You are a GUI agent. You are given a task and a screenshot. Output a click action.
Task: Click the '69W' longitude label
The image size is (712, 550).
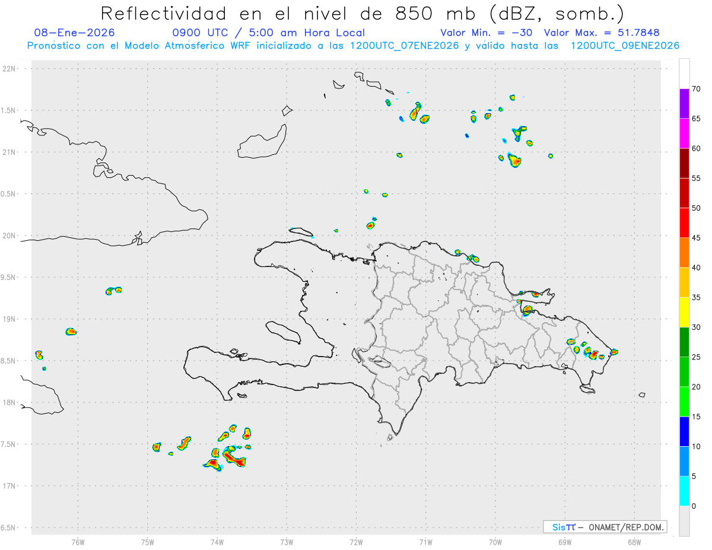coord(565,542)
